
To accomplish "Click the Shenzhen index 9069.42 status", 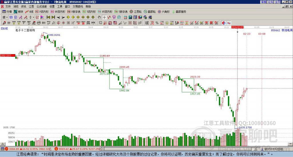I will (x=78, y=149).
